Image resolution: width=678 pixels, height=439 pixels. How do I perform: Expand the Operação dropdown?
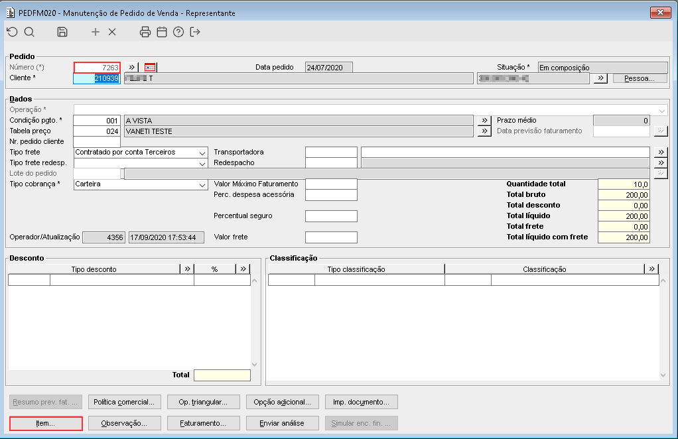tap(662, 110)
